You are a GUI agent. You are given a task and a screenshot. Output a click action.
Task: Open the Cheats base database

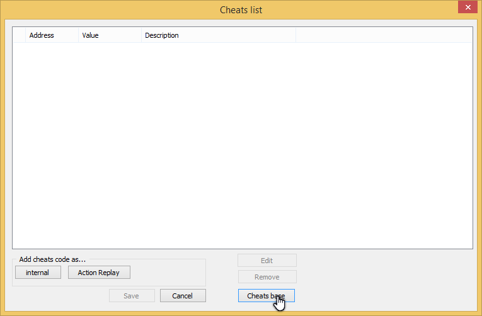[x=267, y=295]
